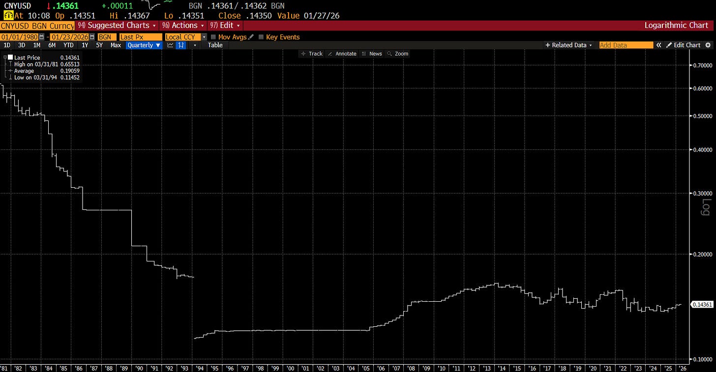The image size is (716, 372).
Task: Click the Add Data input field
Action: click(626, 45)
